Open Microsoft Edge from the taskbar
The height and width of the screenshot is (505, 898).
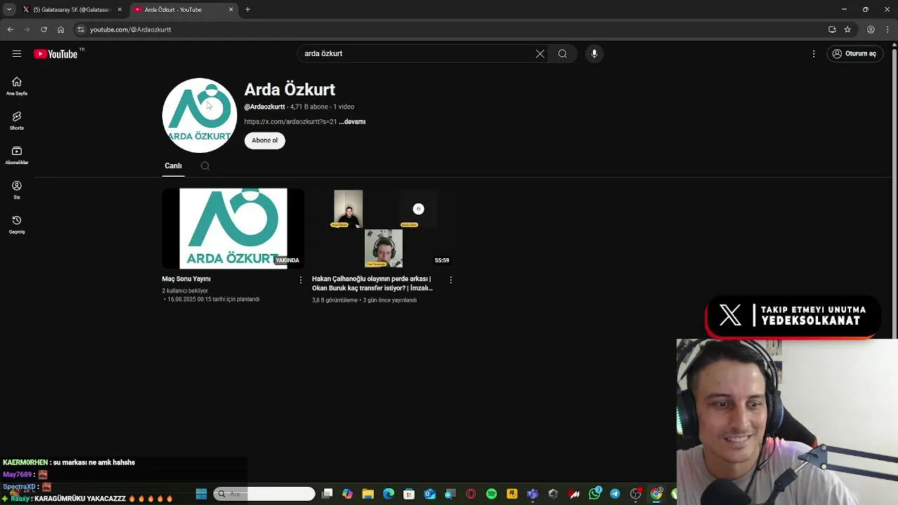(389, 494)
